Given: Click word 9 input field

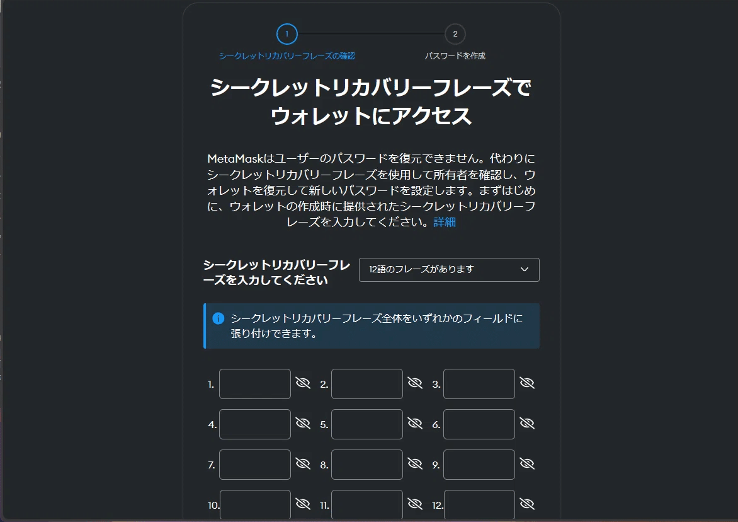Looking at the screenshot, I should (x=479, y=465).
